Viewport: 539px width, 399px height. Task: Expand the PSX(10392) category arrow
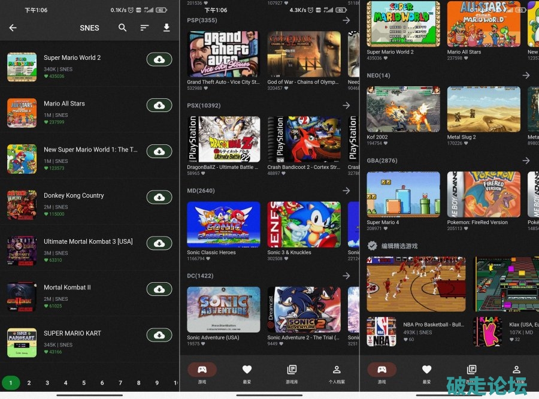coord(346,105)
